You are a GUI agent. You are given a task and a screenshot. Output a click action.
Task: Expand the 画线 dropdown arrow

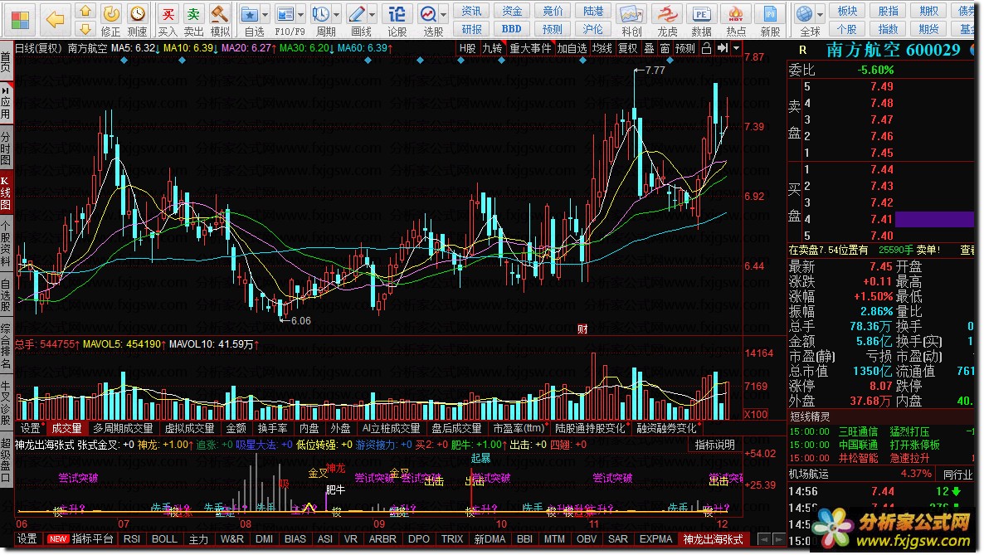[x=373, y=14]
